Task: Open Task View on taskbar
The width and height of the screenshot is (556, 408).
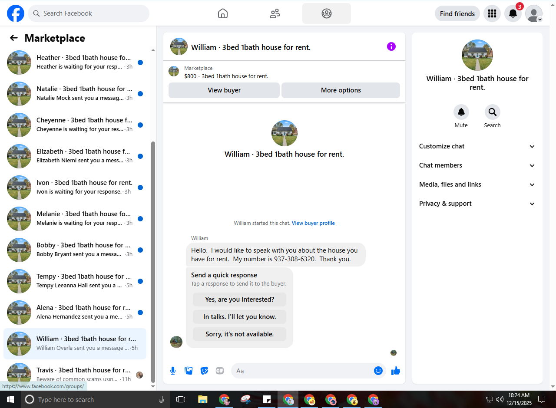Action: point(181,399)
